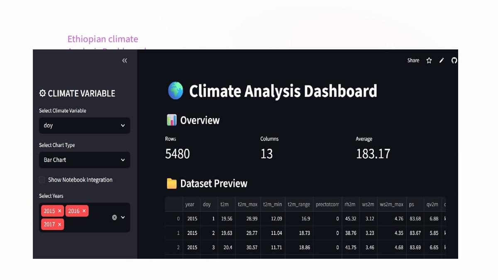Click the pencil edit icon
The height and width of the screenshot is (280, 498).
[442, 61]
